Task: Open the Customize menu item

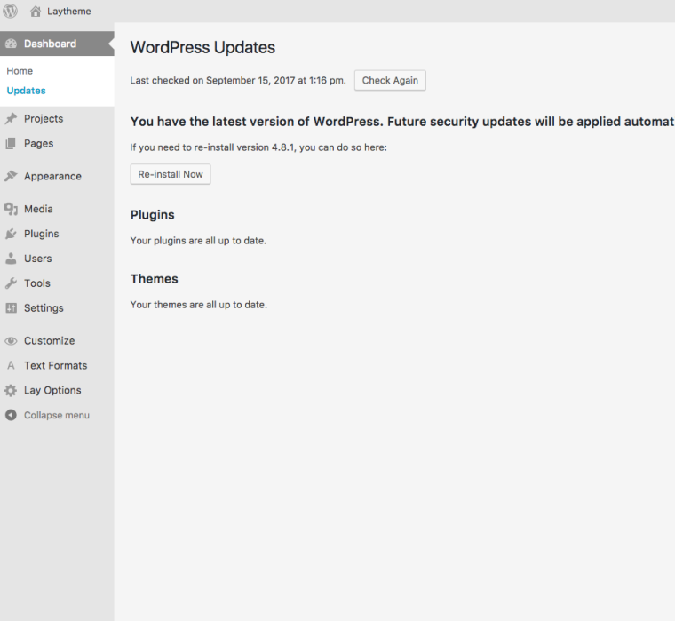Action: [x=49, y=341]
